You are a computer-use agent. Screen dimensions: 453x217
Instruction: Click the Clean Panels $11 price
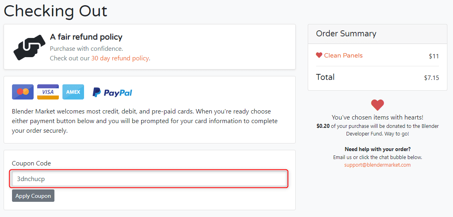pyautogui.click(x=434, y=56)
